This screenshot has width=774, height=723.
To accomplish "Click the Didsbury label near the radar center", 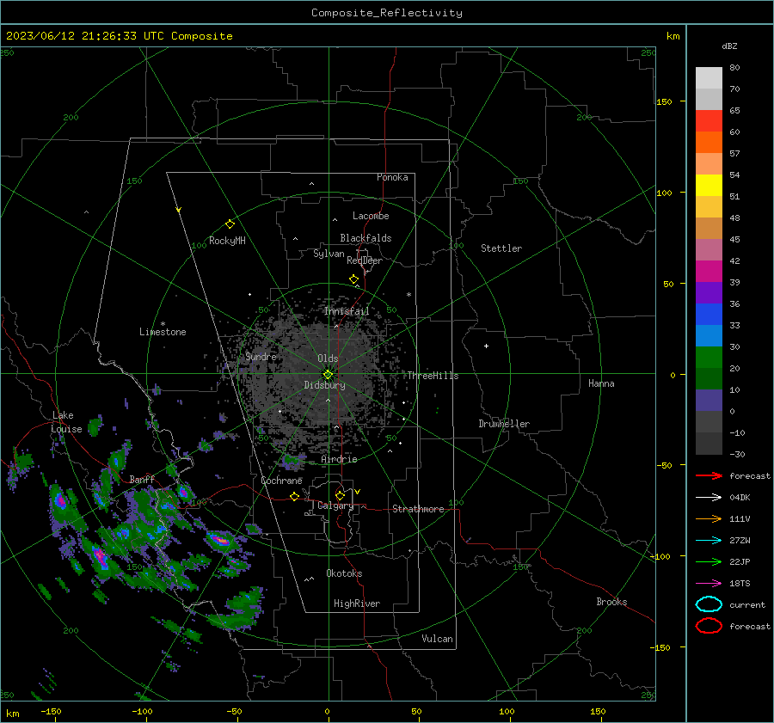I will (x=324, y=385).
